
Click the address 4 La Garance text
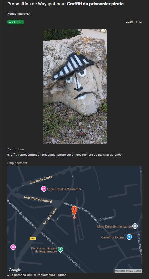pyautogui.click(x=37, y=275)
